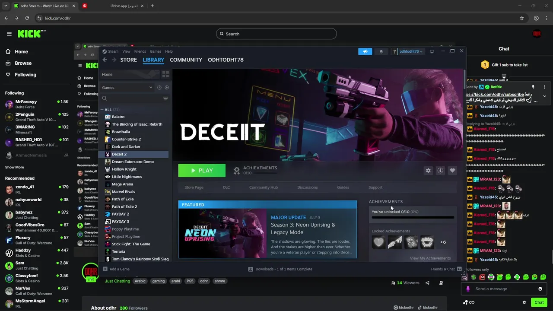This screenshot has width=553, height=311.
Task: Open Steam announcements megaphone button
Action: click(x=365, y=51)
